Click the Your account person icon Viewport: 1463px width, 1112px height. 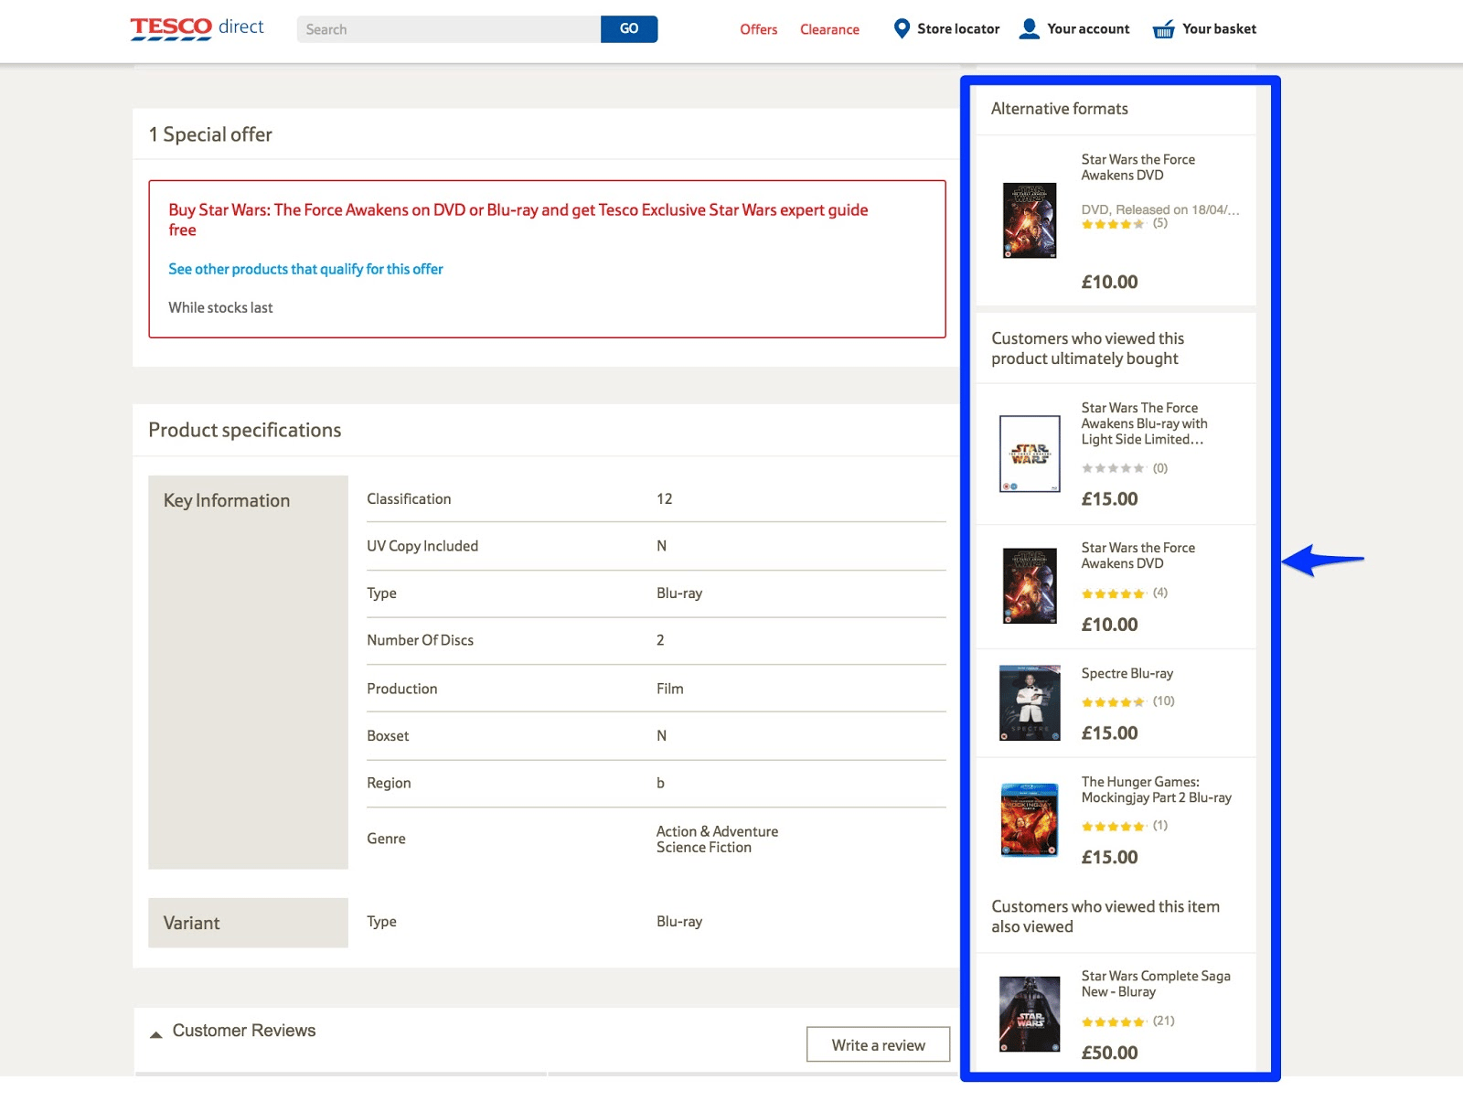pos(1029,28)
